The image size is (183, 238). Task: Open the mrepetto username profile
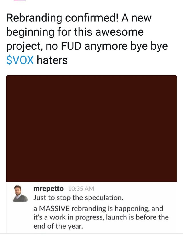[49, 189]
